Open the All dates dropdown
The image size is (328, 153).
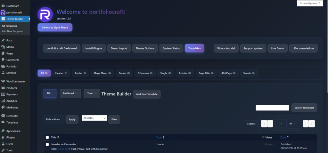[94, 118]
